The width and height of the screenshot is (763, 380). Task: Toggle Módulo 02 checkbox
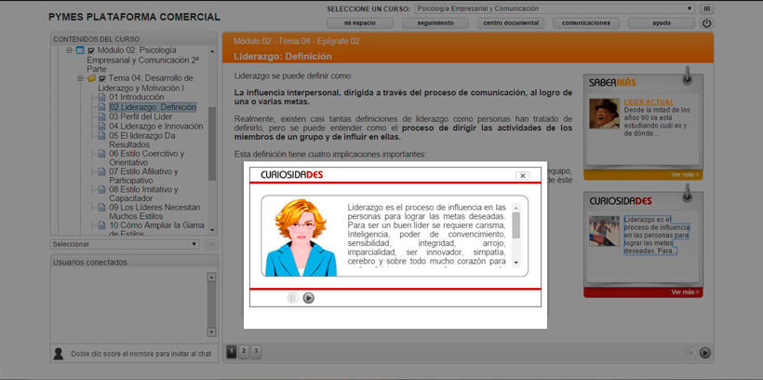(90, 50)
